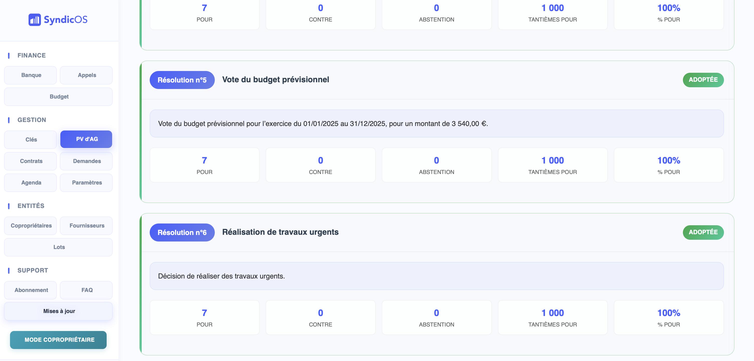The height and width of the screenshot is (361, 754).
Task: Open the Agenda page
Action: pyautogui.click(x=31, y=183)
